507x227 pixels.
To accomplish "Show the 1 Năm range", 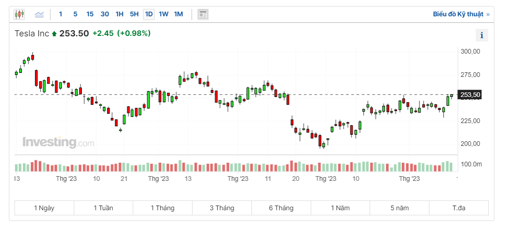I will [x=341, y=208].
